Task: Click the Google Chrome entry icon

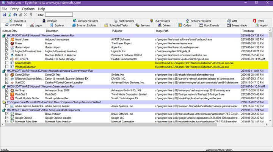Action: coord(12,118)
